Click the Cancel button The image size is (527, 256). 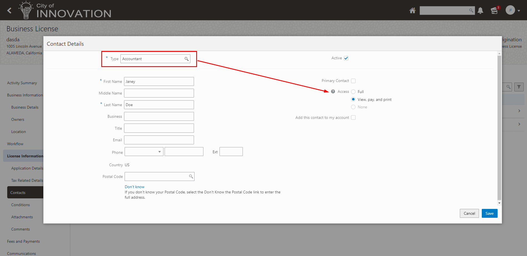point(469,213)
